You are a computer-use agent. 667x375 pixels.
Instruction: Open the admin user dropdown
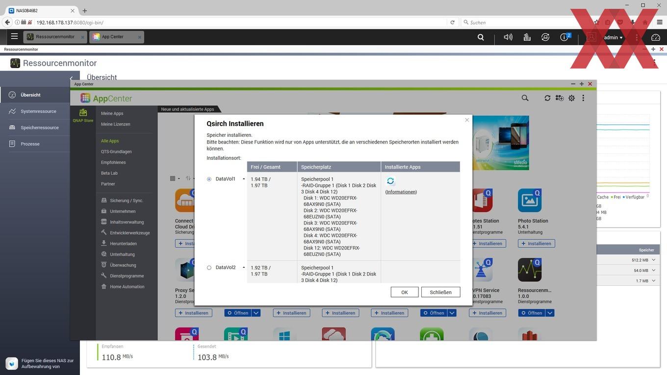pyautogui.click(x=613, y=37)
